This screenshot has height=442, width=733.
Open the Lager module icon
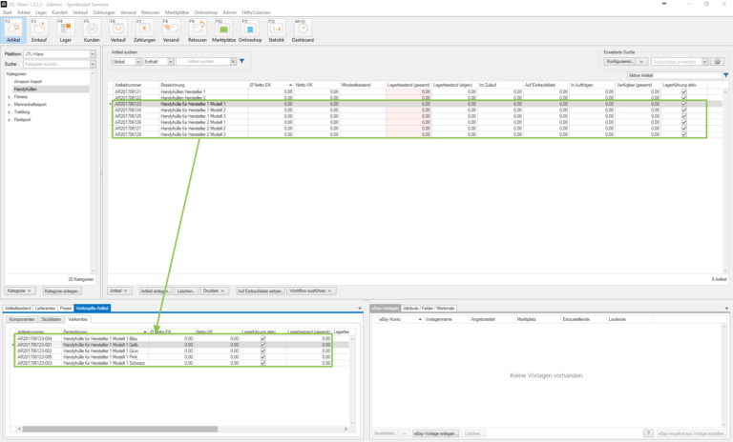[x=66, y=31]
